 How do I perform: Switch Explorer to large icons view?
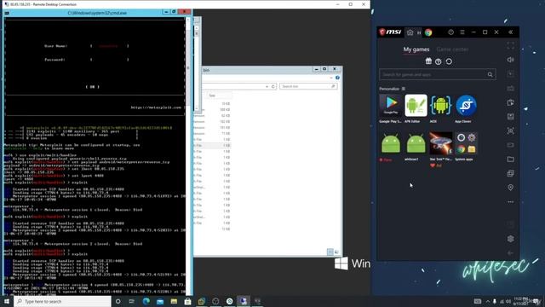336,252
